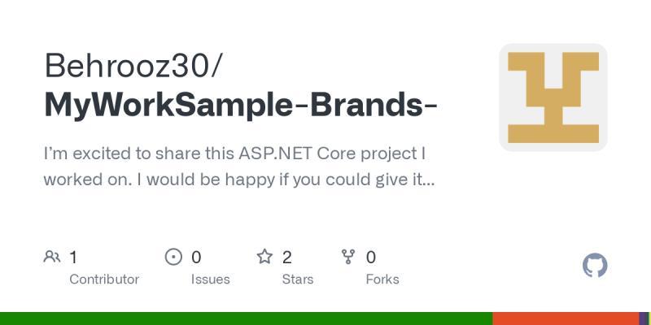Viewport: 651px width, 325px height.
Task: Click the purple segment ending the language bar
Action: [x=644, y=318]
